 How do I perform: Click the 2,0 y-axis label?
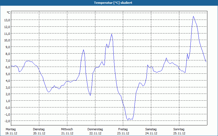[x=8, y=94]
